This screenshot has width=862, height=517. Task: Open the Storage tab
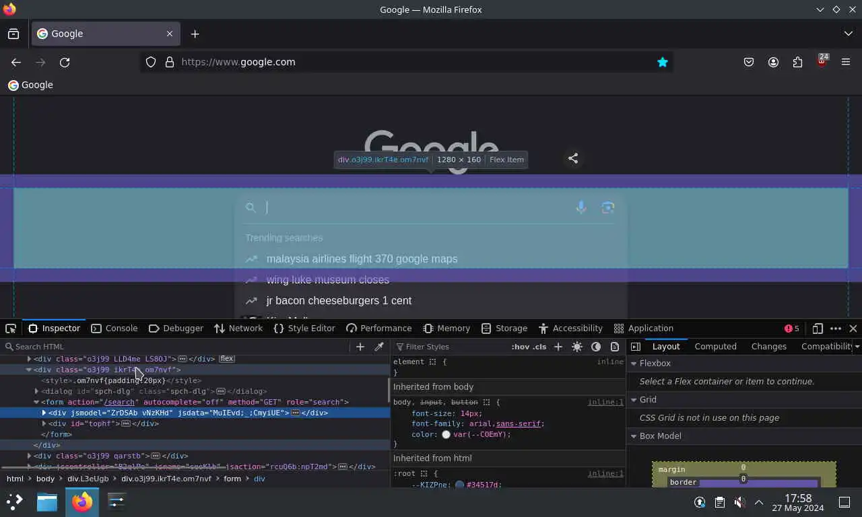coord(504,329)
